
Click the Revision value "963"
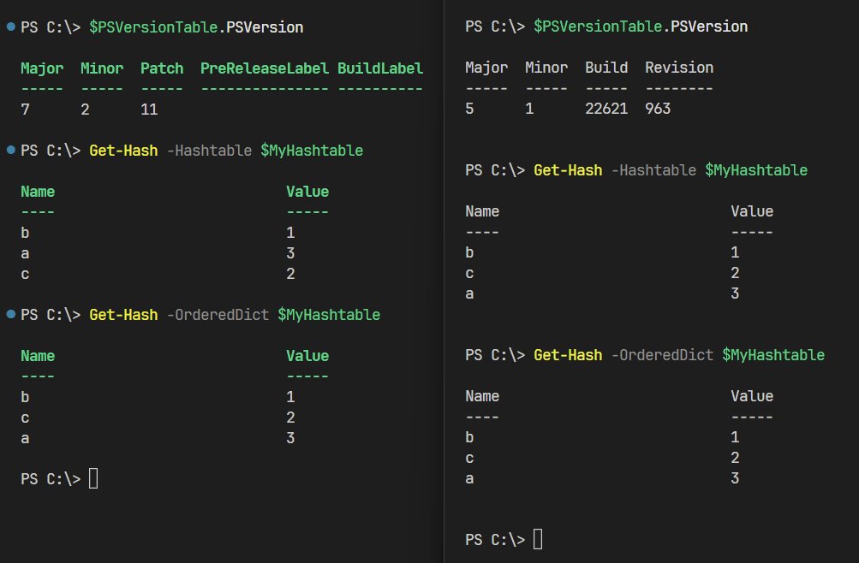pos(658,109)
